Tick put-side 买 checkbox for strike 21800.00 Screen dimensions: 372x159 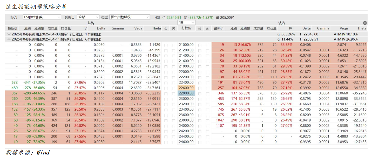pos(200,66)
